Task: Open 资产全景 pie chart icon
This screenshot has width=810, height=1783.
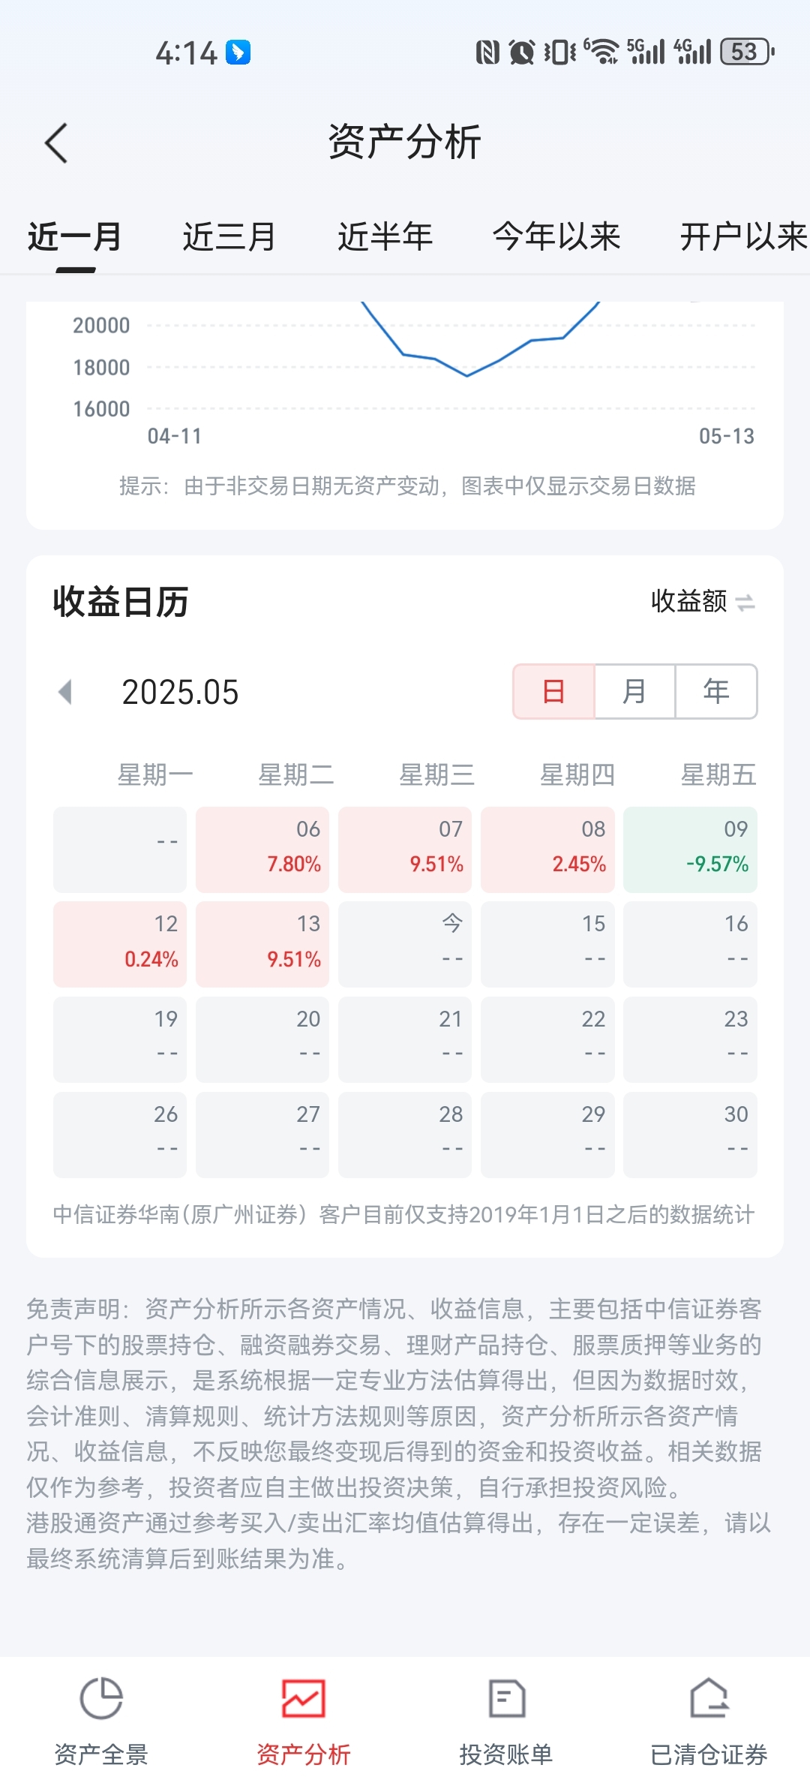Action: click(x=101, y=1697)
